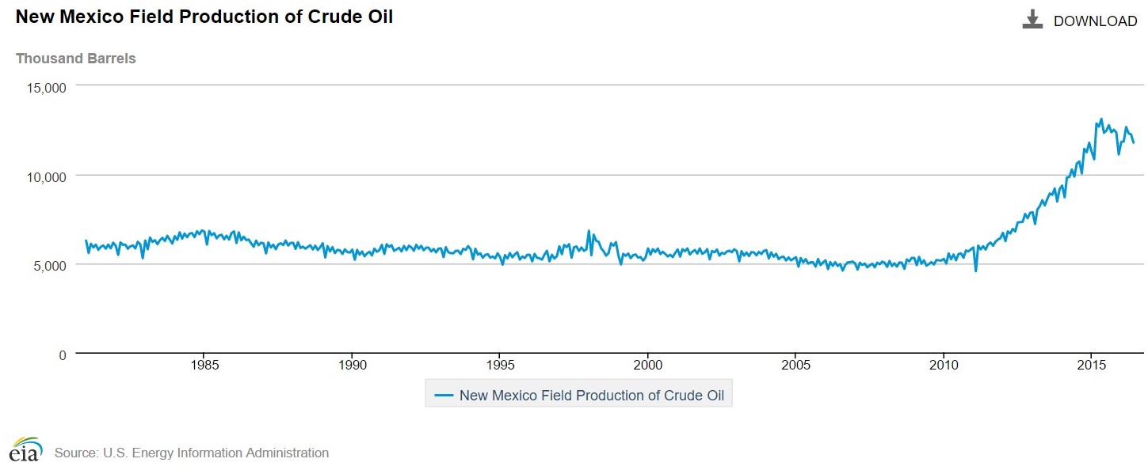
Task: Toggle the New Mexico Field Production legend label
Action: point(591,395)
